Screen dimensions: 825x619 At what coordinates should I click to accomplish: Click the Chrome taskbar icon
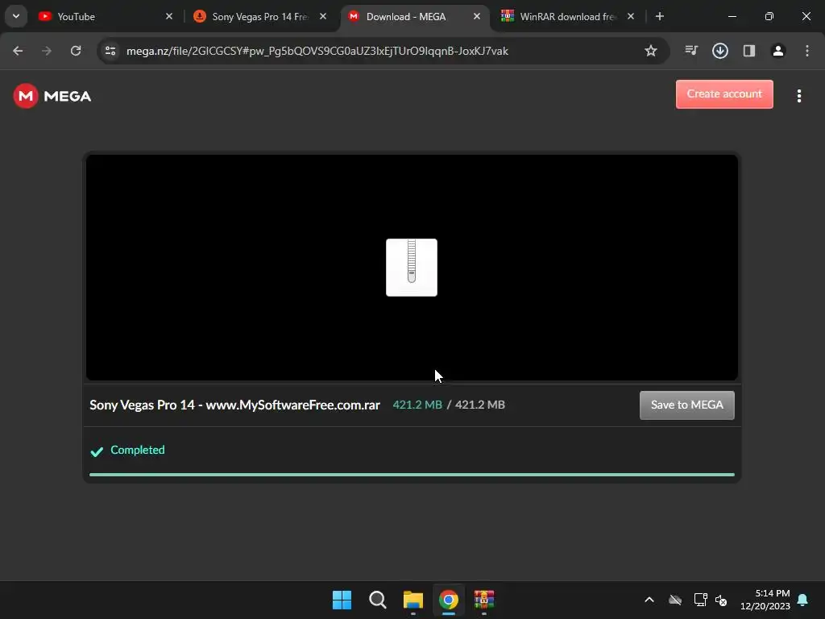coord(449,600)
